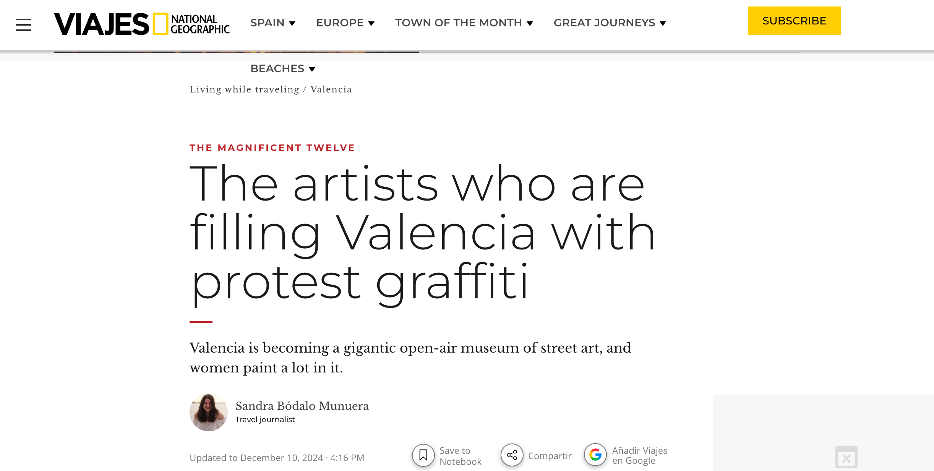Screen dimensions: 934x471
Task: Open the hamburger menu icon
Action: point(23,25)
